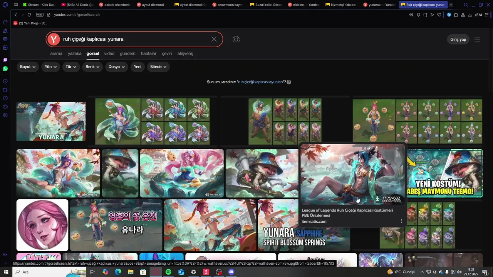
Task: Open the Yeni Proje bookmark
Action: tap(30, 23)
